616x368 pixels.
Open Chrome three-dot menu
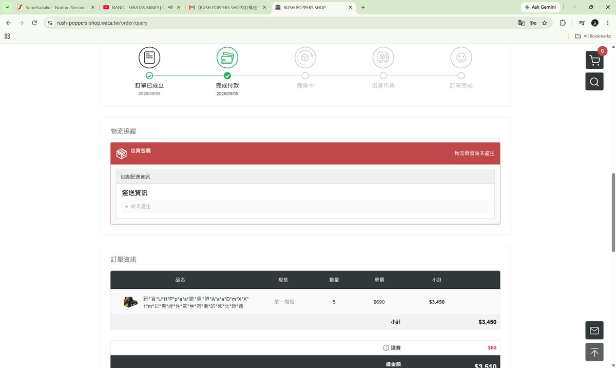(608, 23)
